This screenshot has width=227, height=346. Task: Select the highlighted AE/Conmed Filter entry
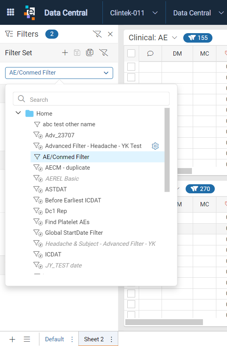point(97,157)
